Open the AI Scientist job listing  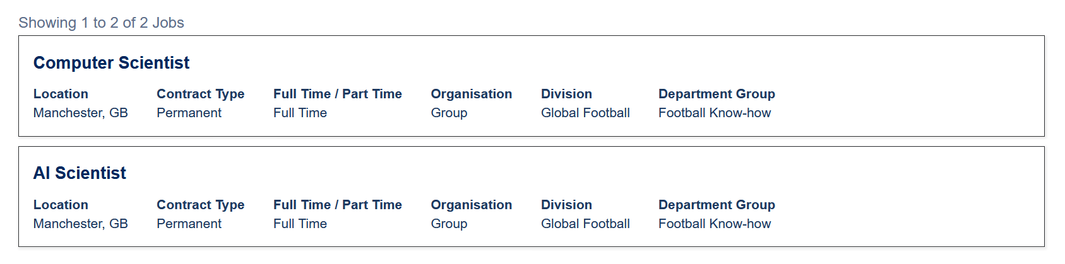point(80,173)
